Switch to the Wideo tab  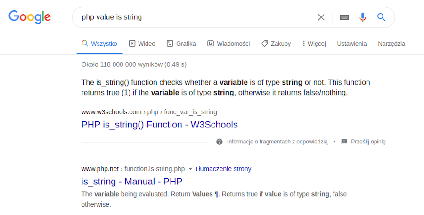[x=142, y=44]
